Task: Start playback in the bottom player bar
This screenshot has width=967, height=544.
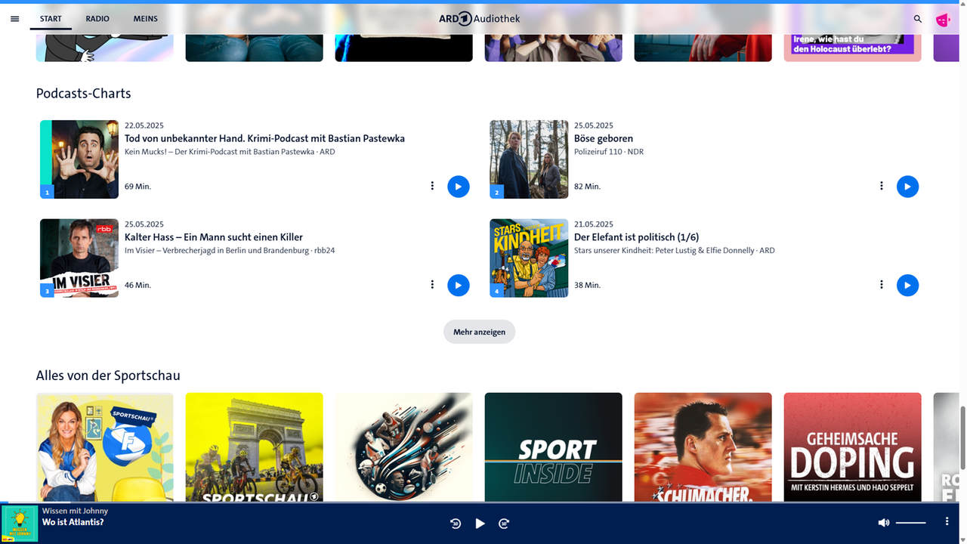Action: pyautogui.click(x=480, y=523)
